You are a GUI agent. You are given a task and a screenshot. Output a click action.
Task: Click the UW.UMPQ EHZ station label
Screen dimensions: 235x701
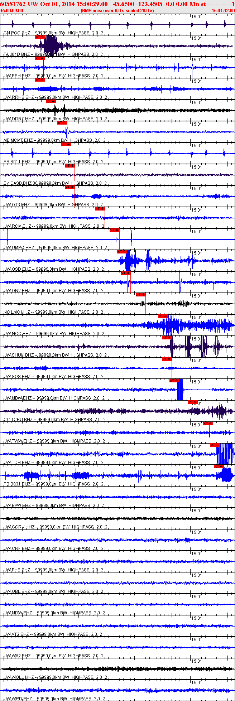[55, 248]
